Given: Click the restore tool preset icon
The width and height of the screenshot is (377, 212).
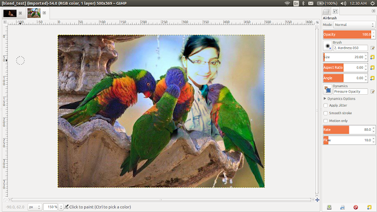Looking at the screenshot, I should tap(343, 207).
